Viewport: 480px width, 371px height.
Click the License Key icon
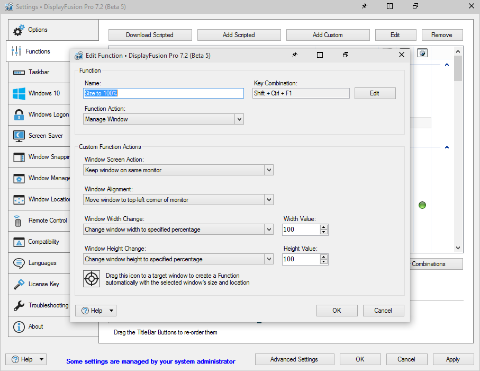click(x=19, y=284)
